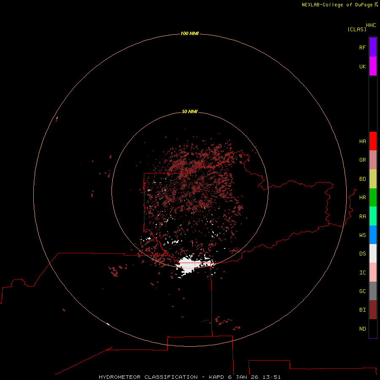Click the ND black legend swatch
This screenshot has height=380, width=380.
373,328
